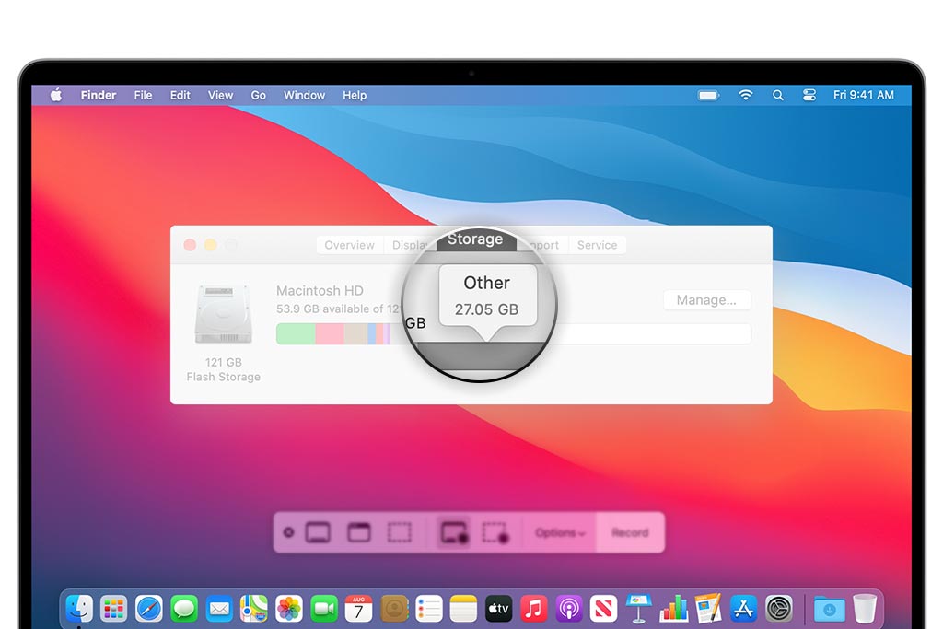Open Finder from the Dock
Image resolution: width=943 pixels, height=629 pixels.
(79, 609)
